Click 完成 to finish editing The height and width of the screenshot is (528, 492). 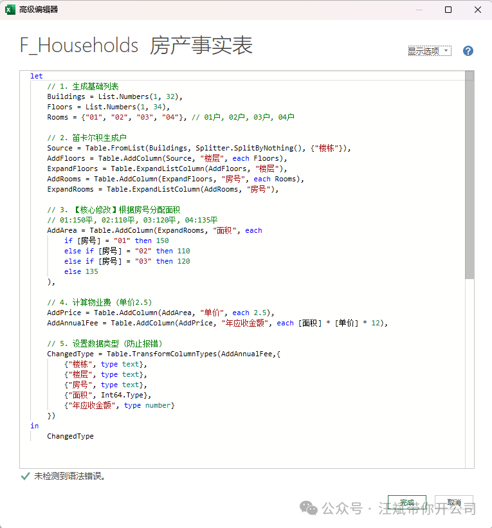click(406, 502)
